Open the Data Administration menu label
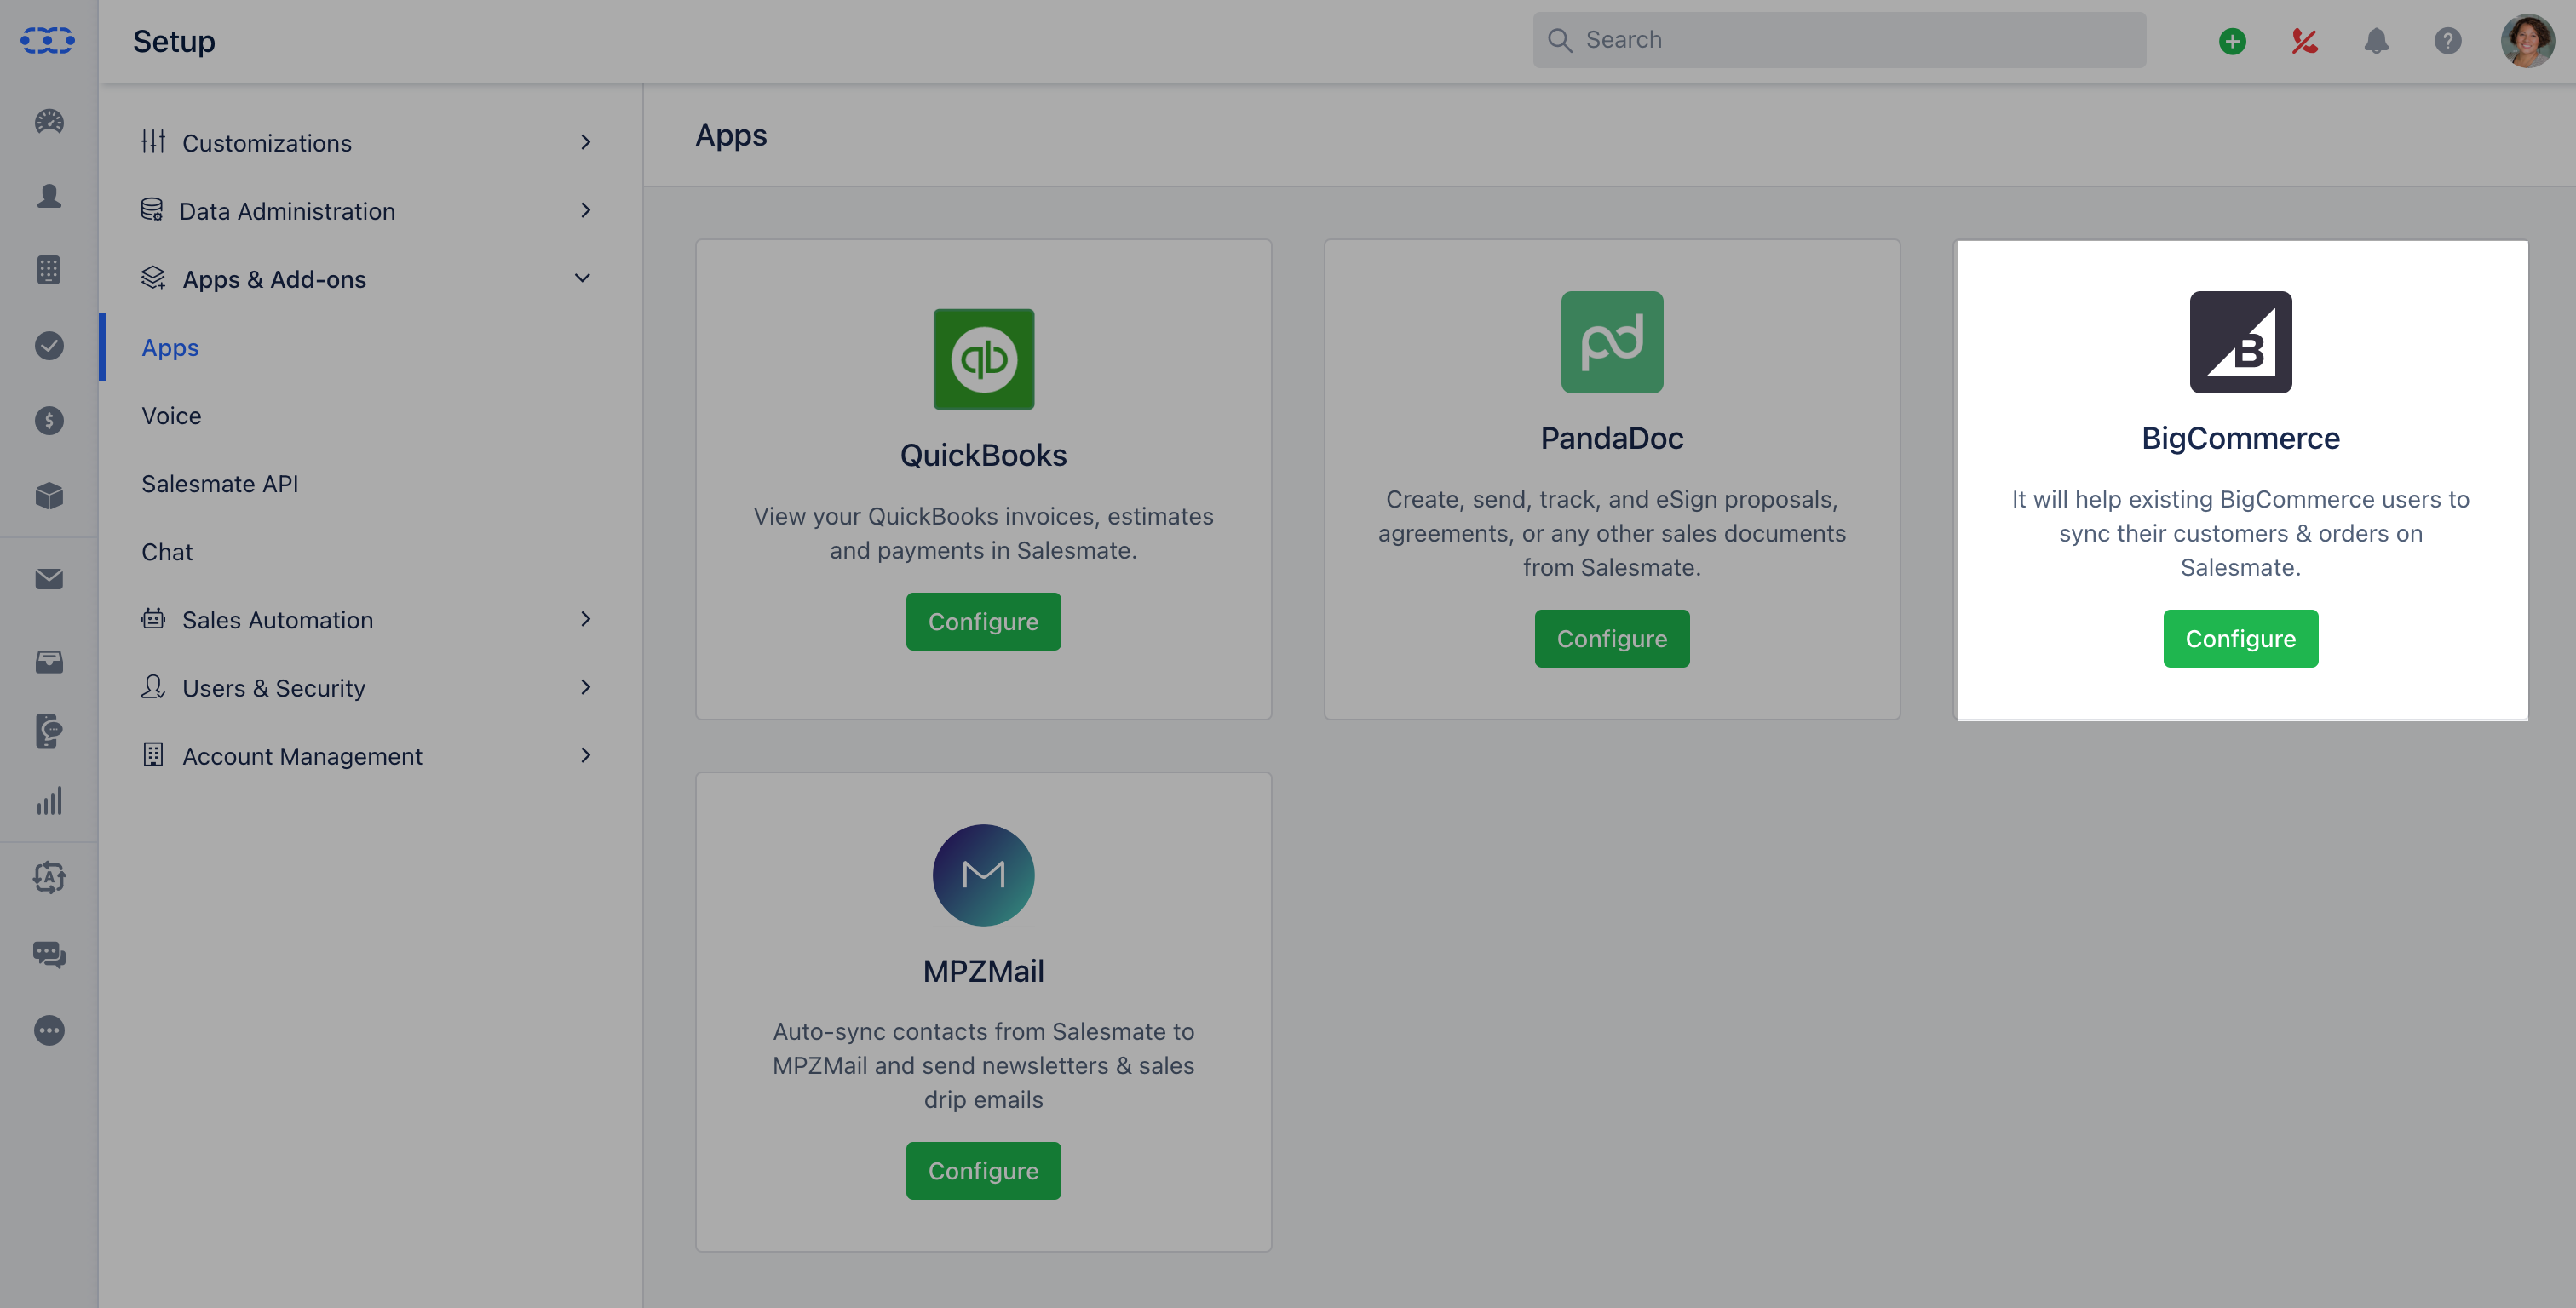This screenshot has height=1308, width=2576. click(287, 211)
